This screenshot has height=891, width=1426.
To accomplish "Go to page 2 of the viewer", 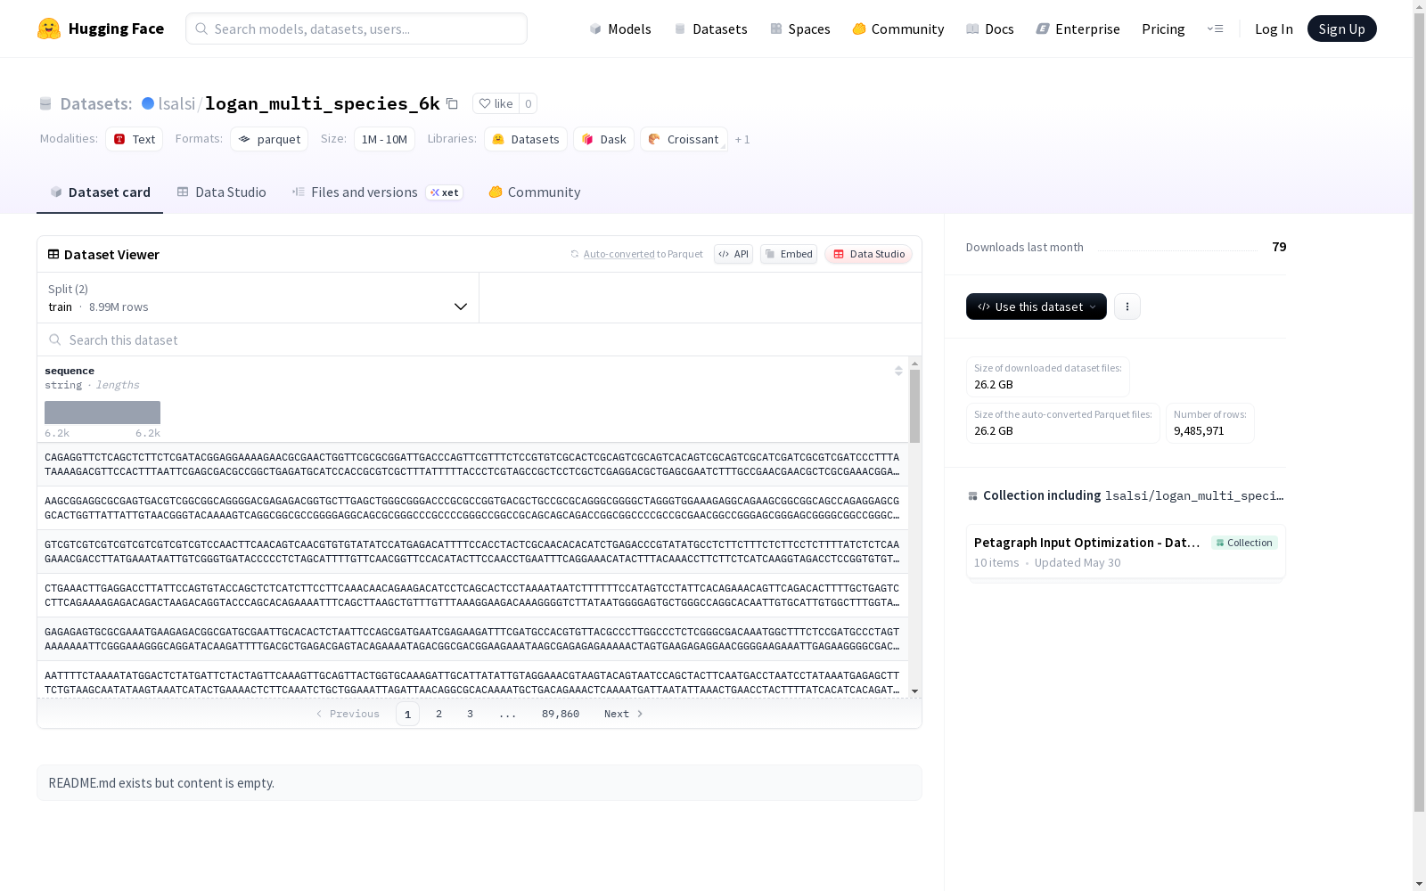I will tap(438, 714).
